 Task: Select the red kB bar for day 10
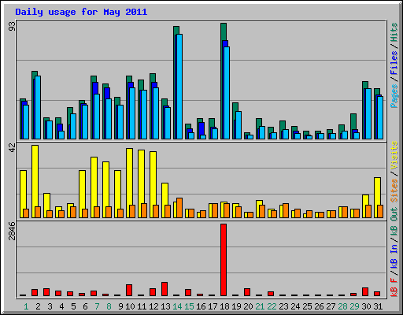(129, 290)
